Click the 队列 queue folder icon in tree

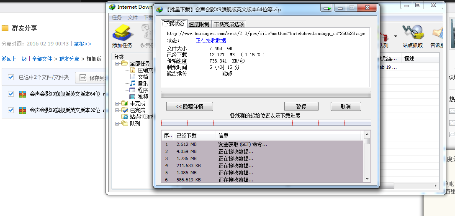125,123
